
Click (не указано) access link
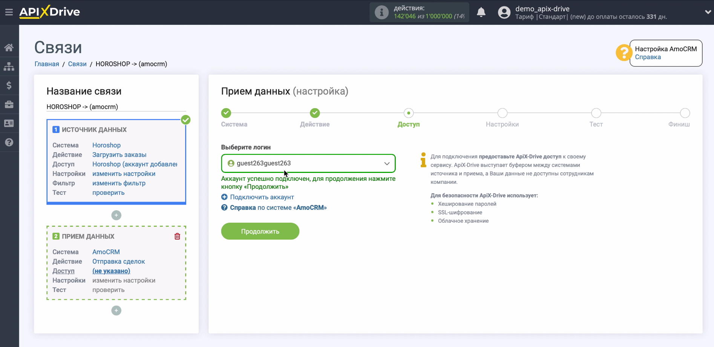point(111,271)
